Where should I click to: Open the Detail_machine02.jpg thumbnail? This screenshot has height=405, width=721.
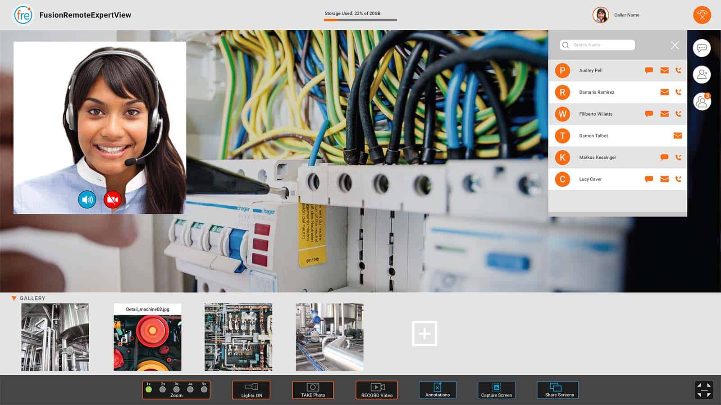(x=147, y=337)
